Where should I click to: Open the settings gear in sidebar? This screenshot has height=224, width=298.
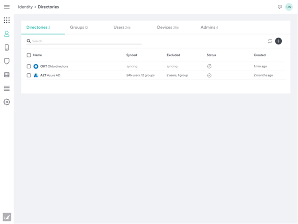(7, 102)
